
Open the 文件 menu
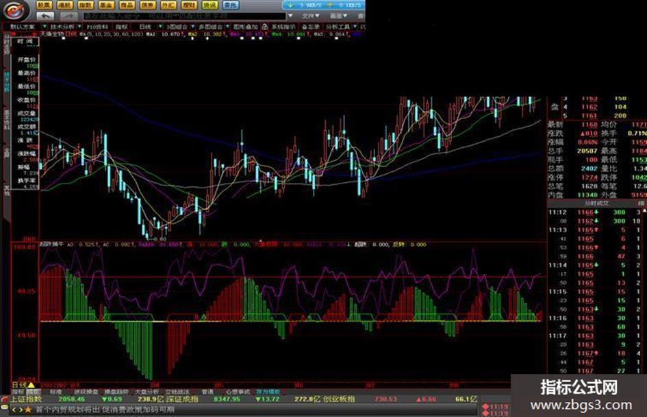click(310, 16)
